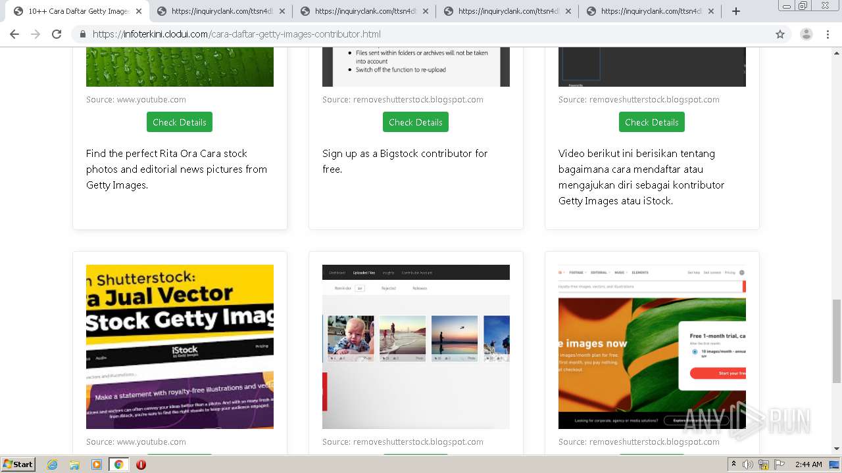
Task: Select the Video berikut ini berisikan description
Action: (x=641, y=177)
